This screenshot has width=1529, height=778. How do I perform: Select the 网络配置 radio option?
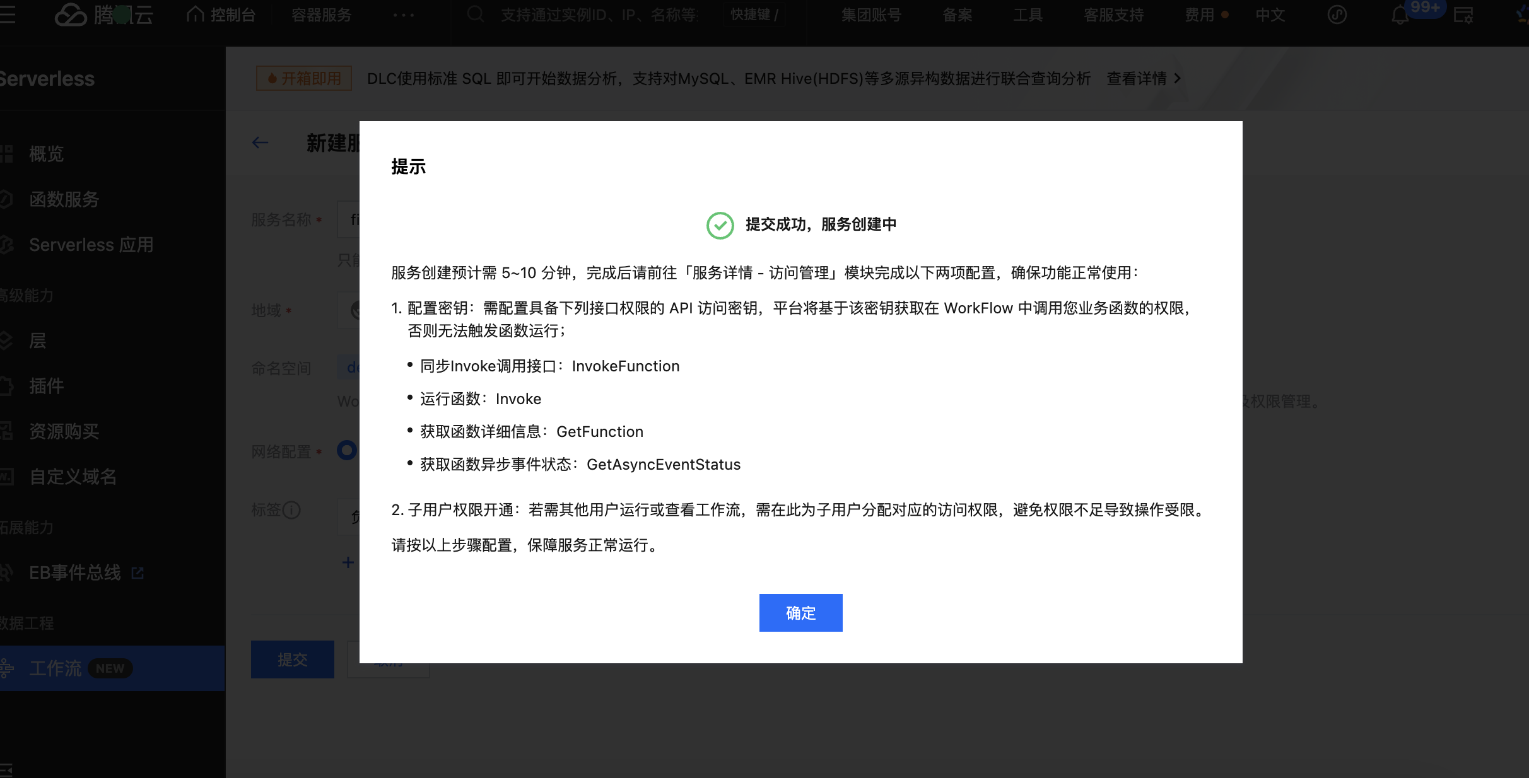[347, 450]
